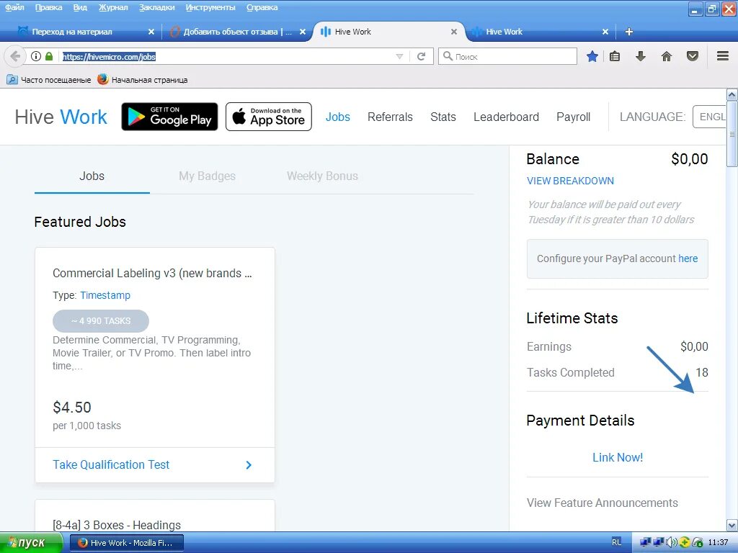The image size is (738, 553).
Task: Select the Weekly Bonus tab
Action: tap(322, 176)
